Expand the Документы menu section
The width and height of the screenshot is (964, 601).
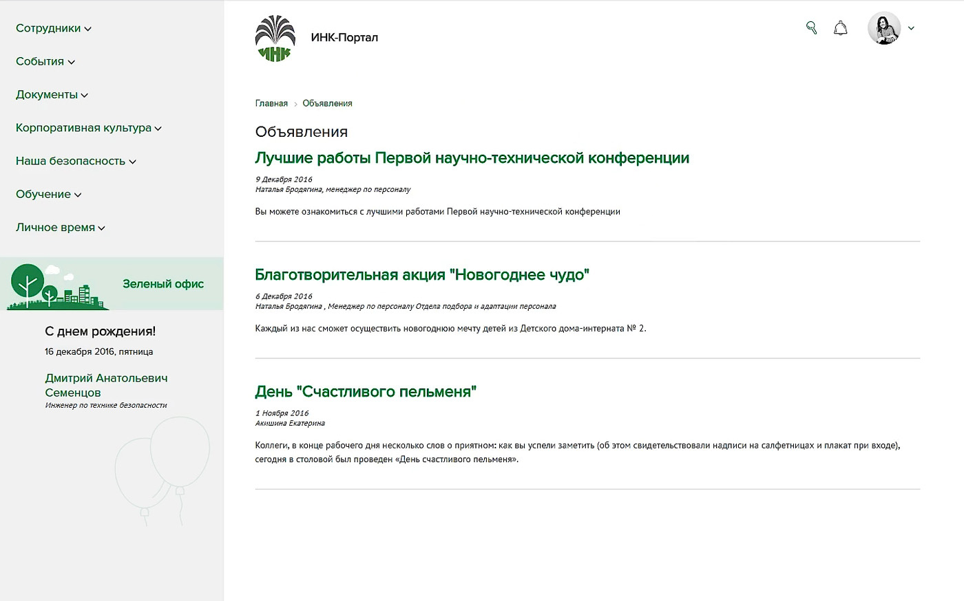pyautogui.click(x=49, y=94)
